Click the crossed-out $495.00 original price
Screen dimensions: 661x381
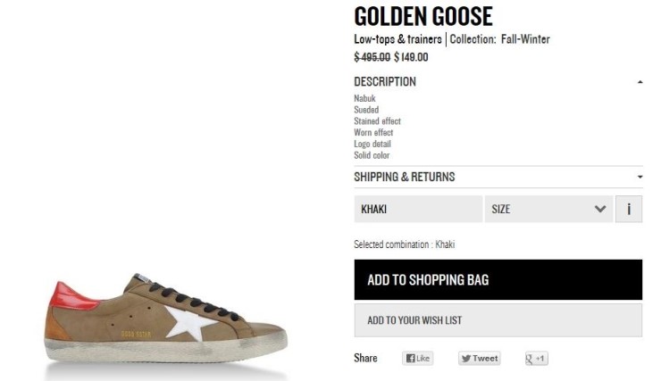pyautogui.click(x=372, y=57)
